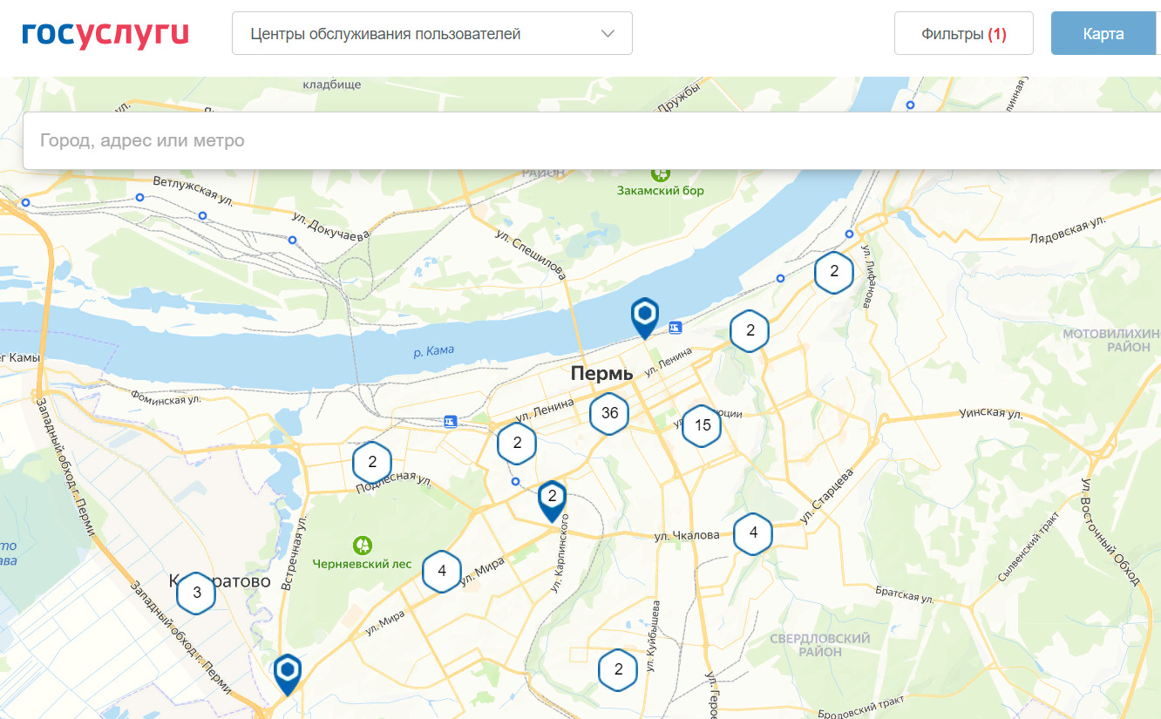
Task: Go to the Госуслуги home logo
Action: (105, 34)
